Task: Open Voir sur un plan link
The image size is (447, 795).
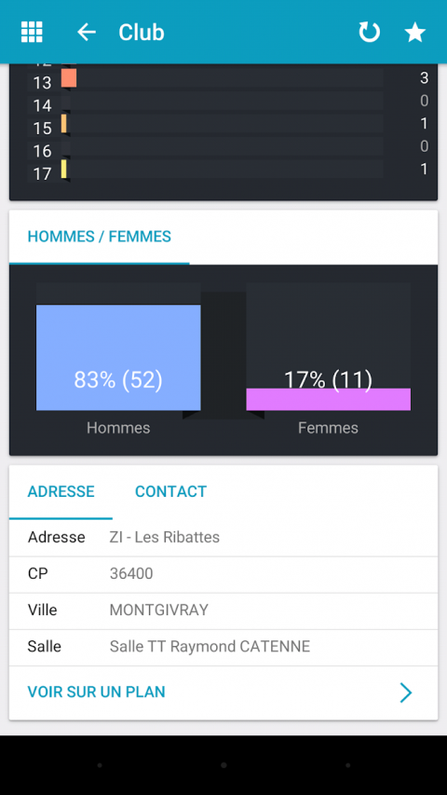Action: pyautogui.click(x=96, y=692)
